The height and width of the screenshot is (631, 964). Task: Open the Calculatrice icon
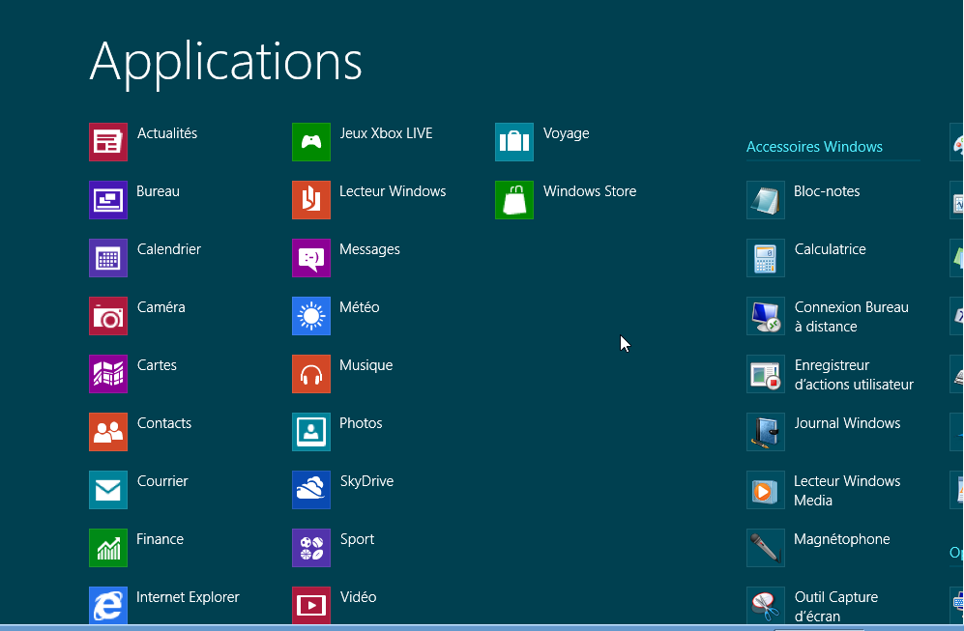coord(765,258)
